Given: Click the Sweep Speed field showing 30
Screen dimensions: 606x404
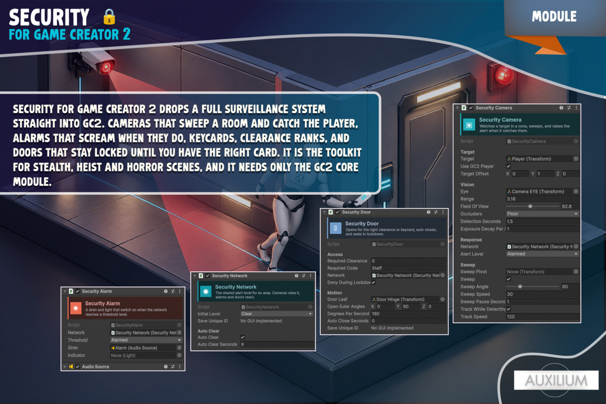Looking at the screenshot, I should pos(542,294).
